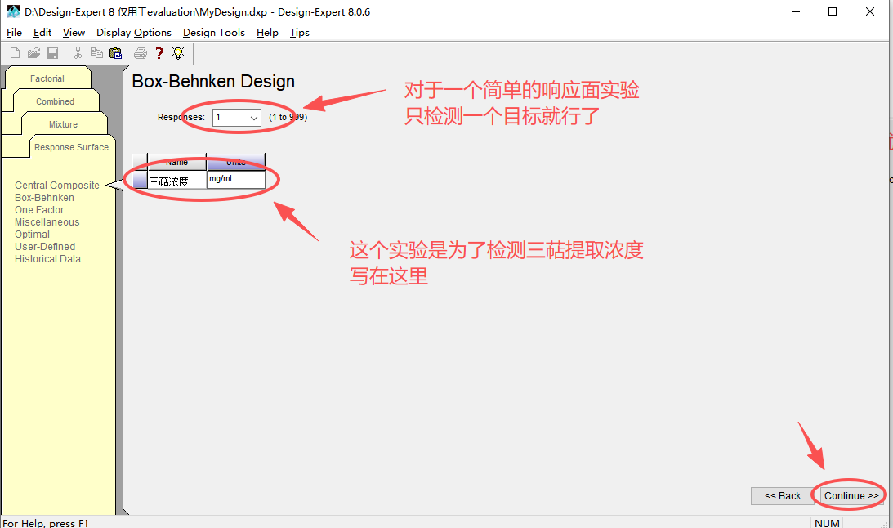Click the Open file folder icon

pos(33,53)
